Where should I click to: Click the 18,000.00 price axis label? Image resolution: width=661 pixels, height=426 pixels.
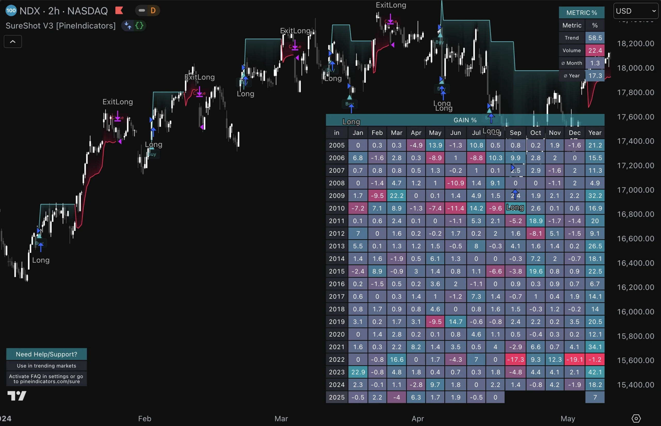coord(635,68)
